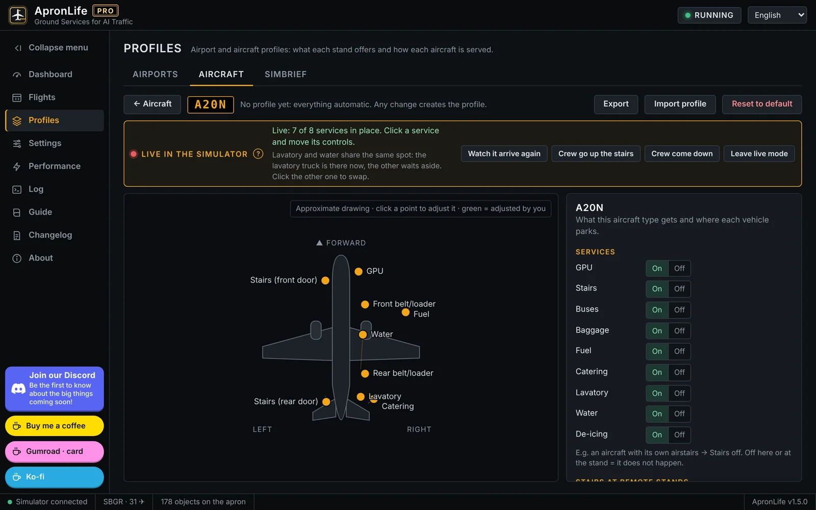
Task: Click the RUNNING status indicator
Action: (x=709, y=15)
